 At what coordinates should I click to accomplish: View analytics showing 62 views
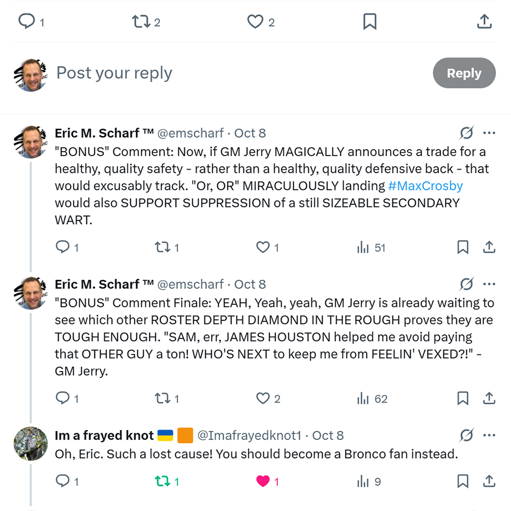point(372,398)
